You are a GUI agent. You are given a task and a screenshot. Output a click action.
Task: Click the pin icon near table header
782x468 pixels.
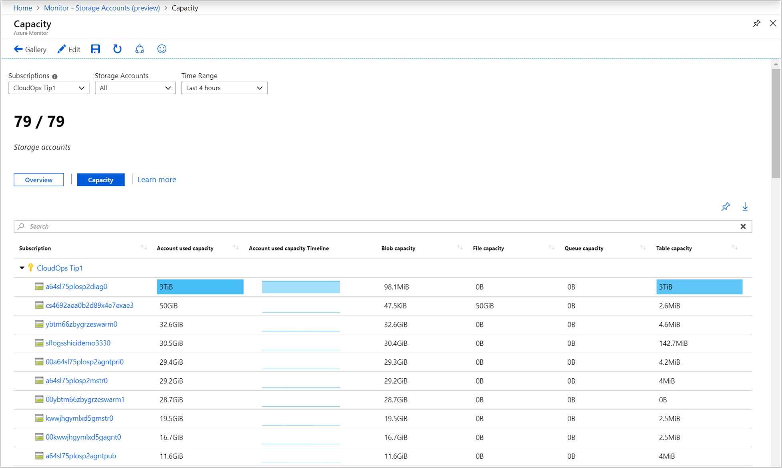(x=726, y=207)
